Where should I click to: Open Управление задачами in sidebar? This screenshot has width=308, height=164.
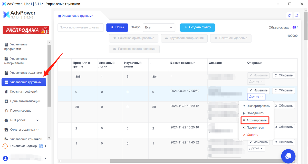pyautogui.click(x=24, y=73)
